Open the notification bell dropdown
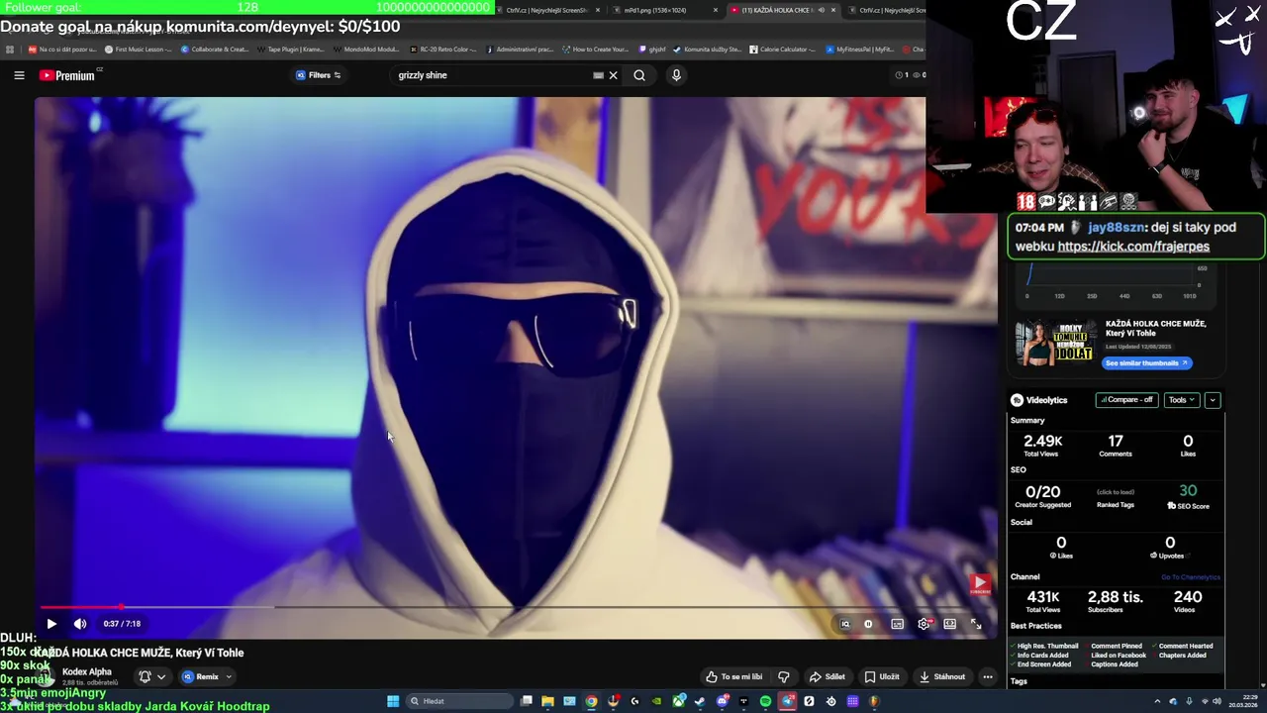 (x=151, y=676)
